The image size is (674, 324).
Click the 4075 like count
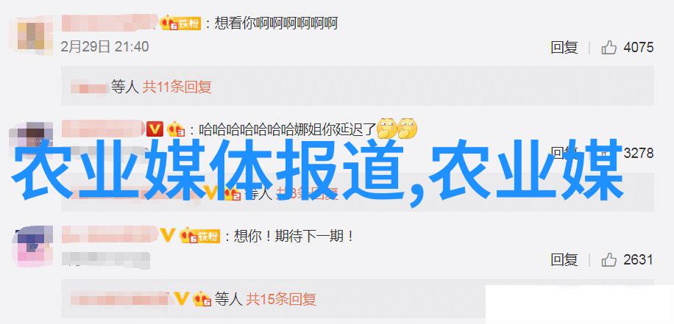pyautogui.click(x=639, y=47)
